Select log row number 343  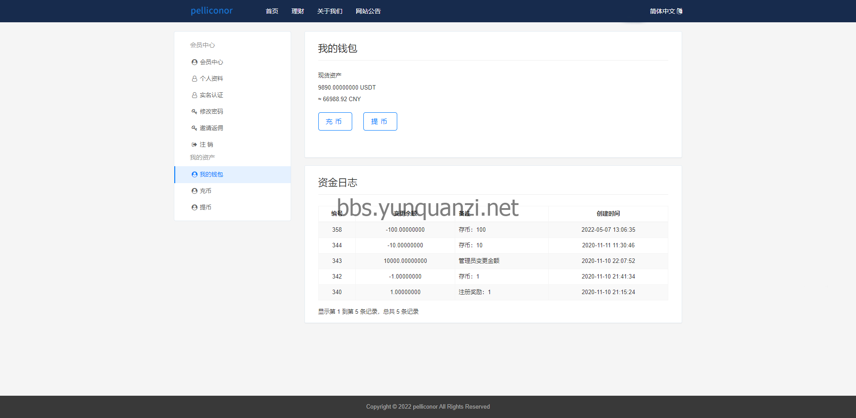tap(337, 261)
